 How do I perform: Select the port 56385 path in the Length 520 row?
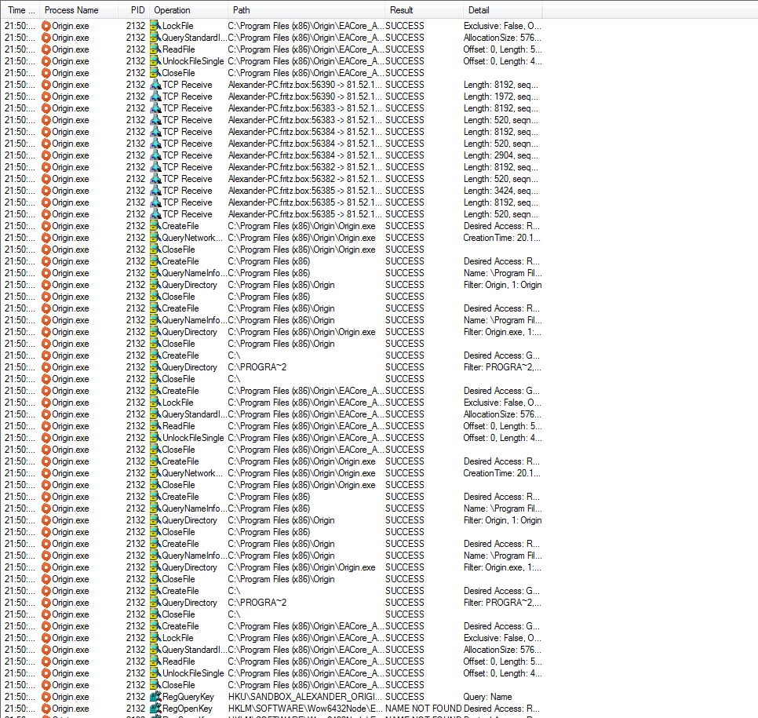[305, 214]
